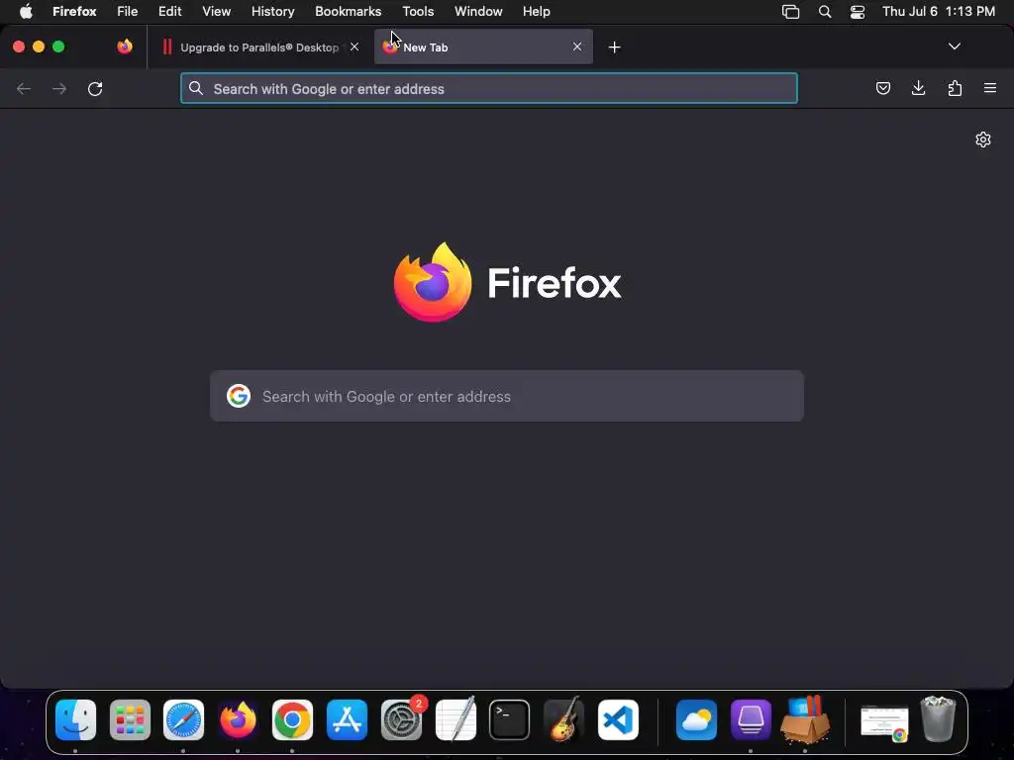The image size is (1014, 760).
Task: Expand the list all tabs chevron
Action: click(x=954, y=47)
